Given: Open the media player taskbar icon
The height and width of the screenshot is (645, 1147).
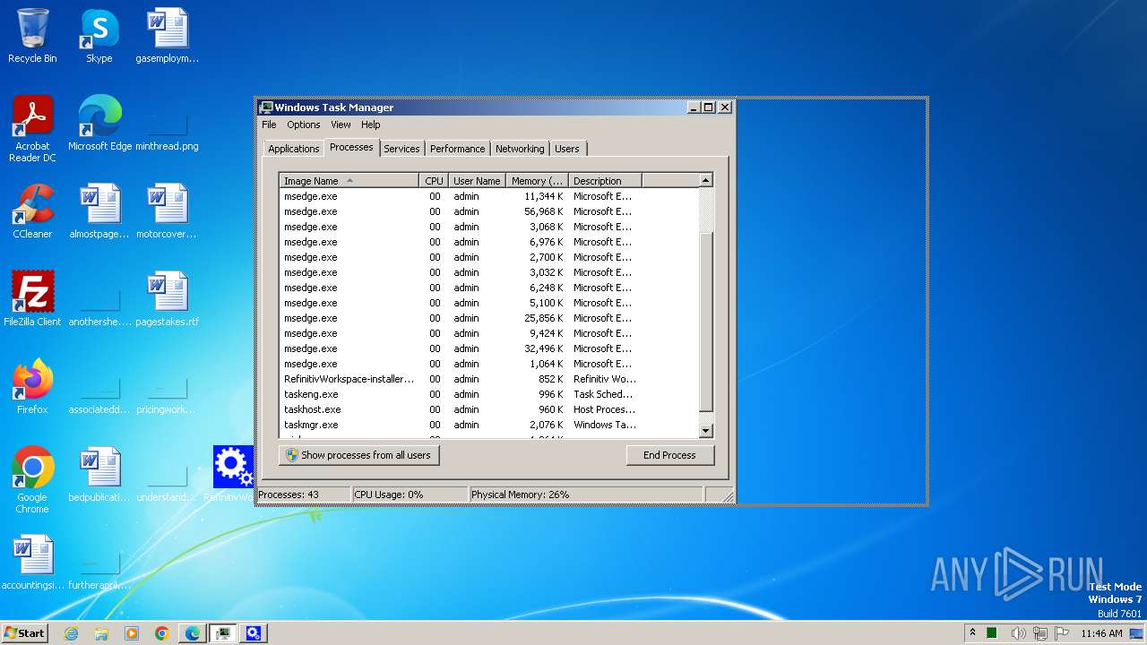Looking at the screenshot, I should tap(132, 633).
